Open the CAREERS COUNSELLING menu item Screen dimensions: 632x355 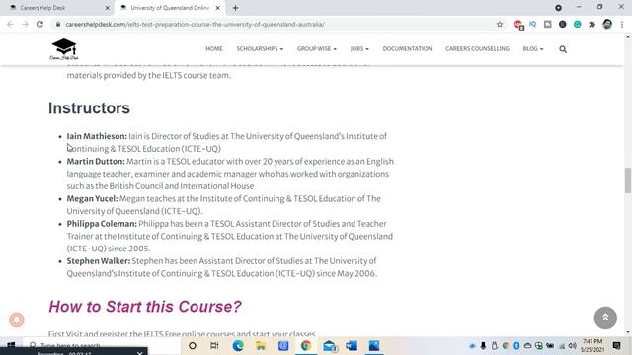coord(477,48)
